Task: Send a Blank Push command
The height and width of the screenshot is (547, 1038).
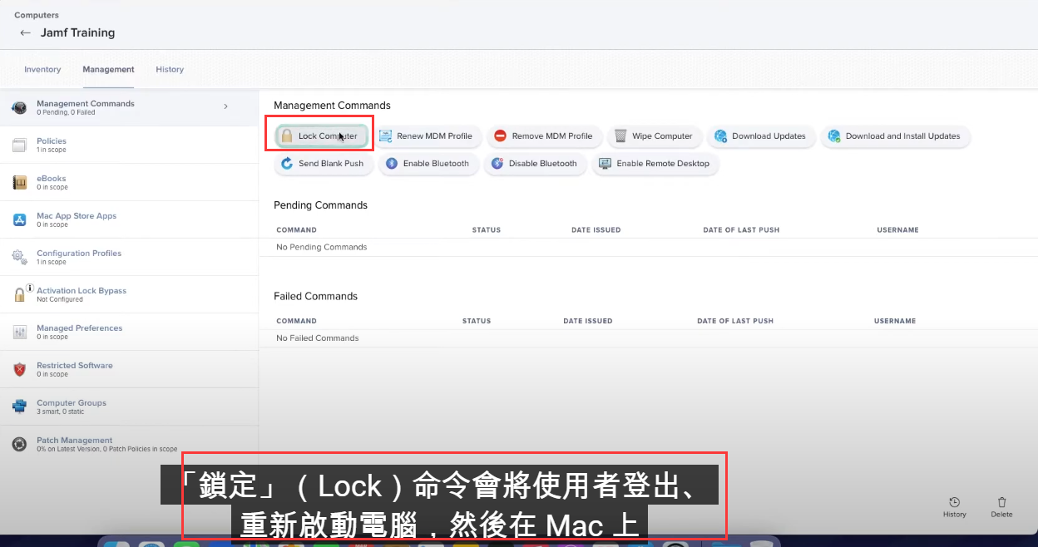Action: pos(323,164)
